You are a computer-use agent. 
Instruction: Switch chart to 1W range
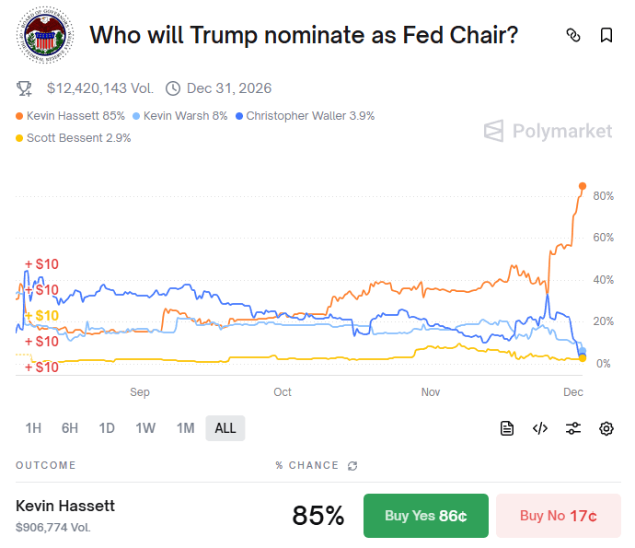pyautogui.click(x=145, y=428)
